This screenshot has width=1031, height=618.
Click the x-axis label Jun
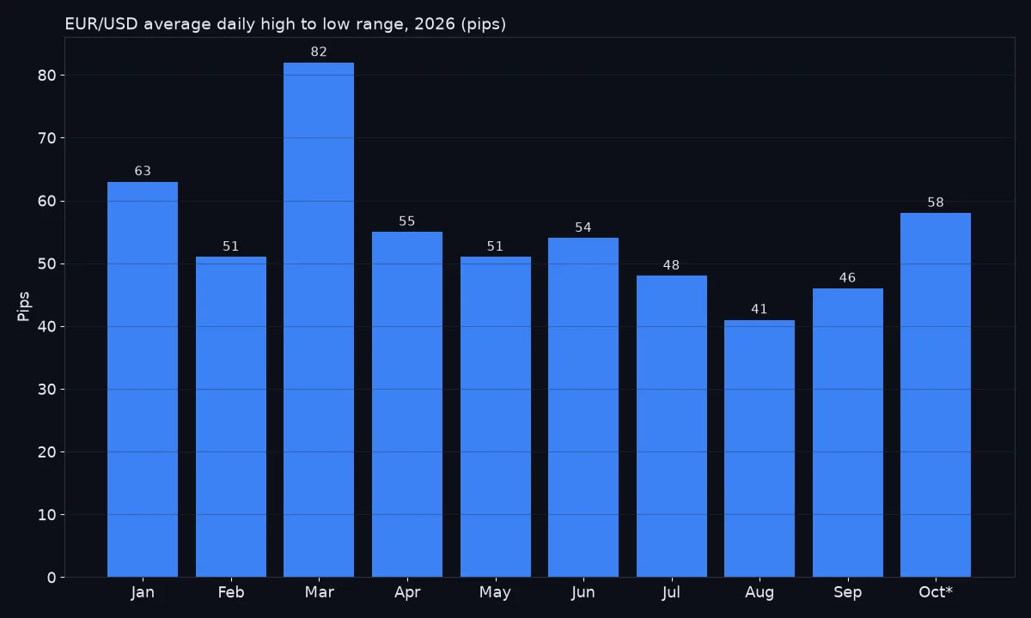pos(583,592)
